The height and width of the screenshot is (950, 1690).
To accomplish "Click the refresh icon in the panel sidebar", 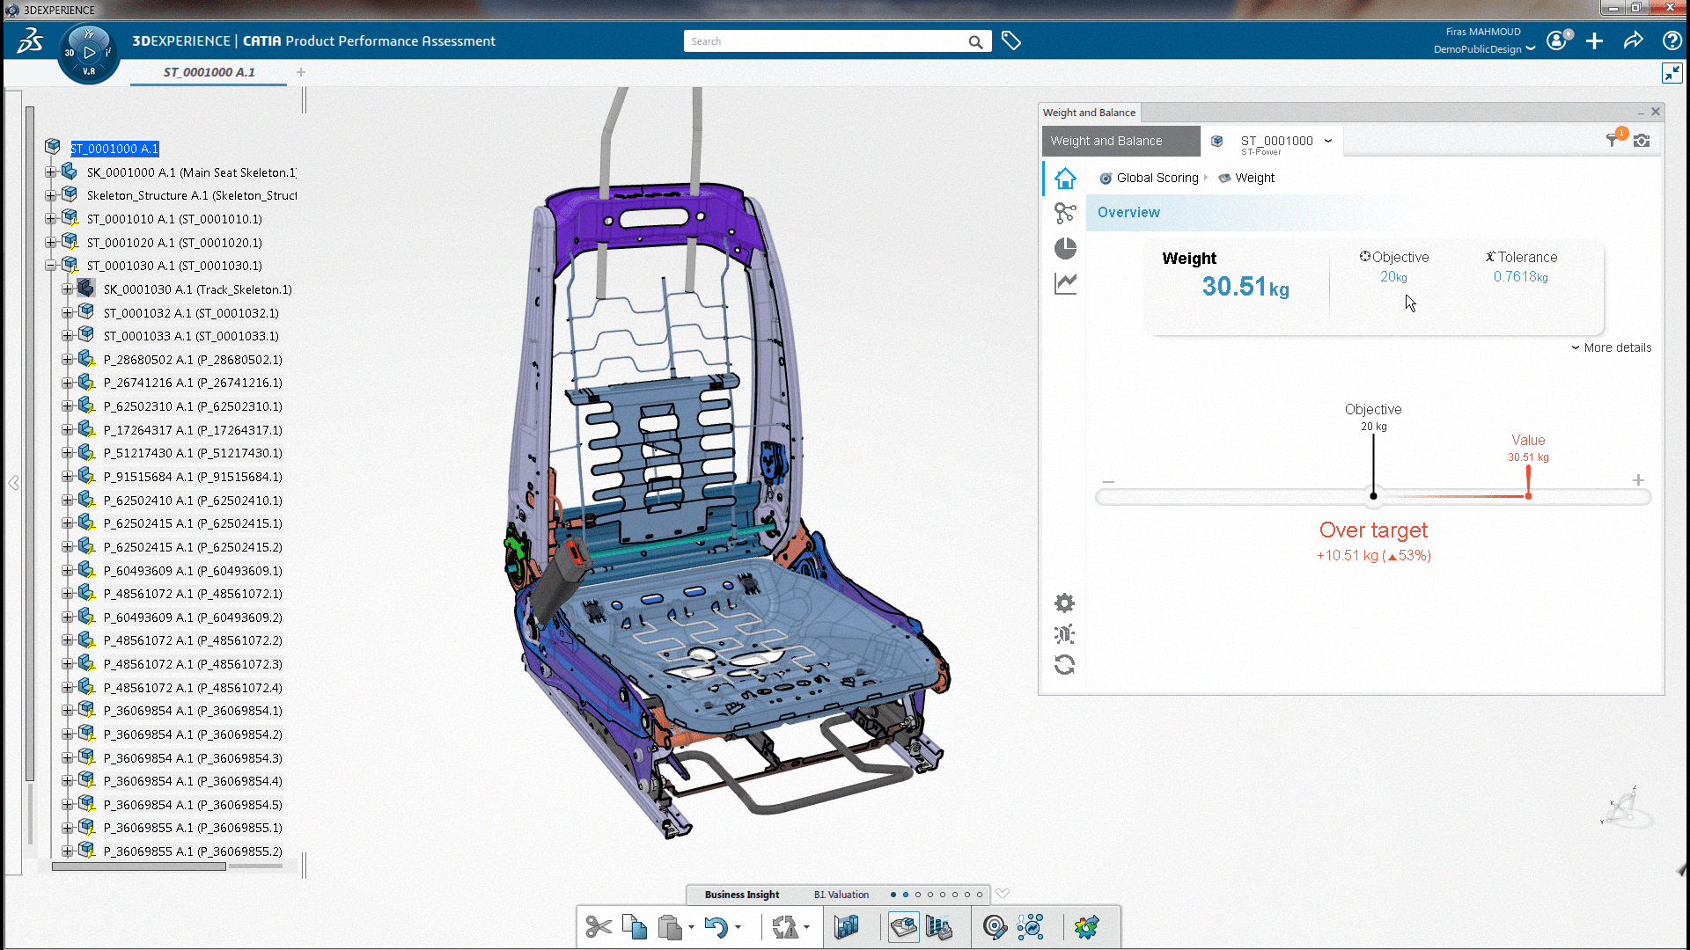I will pos(1064,665).
